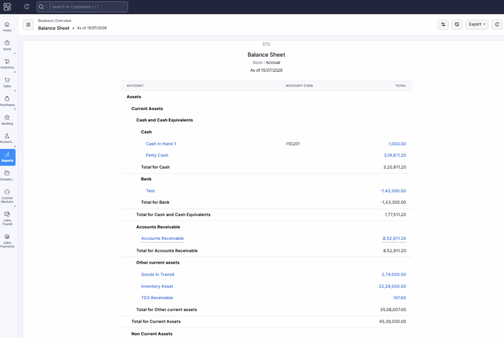
Task: Open the Zoho Books logo icon
Action: tap(7, 7)
